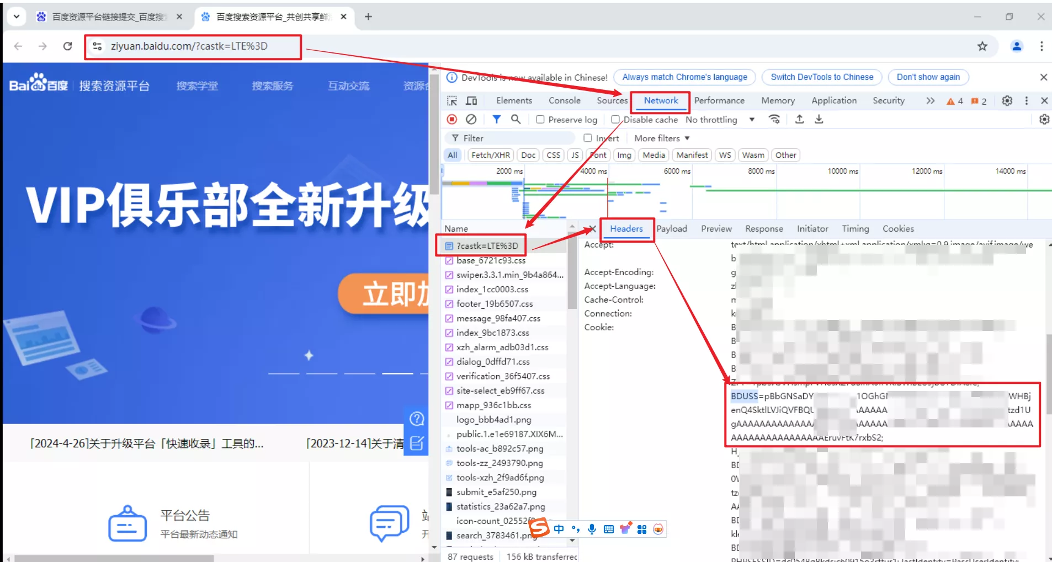Switch to first Baidu 链接提交 browser tab
The height and width of the screenshot is (562, 1052).
click(109, 17)
